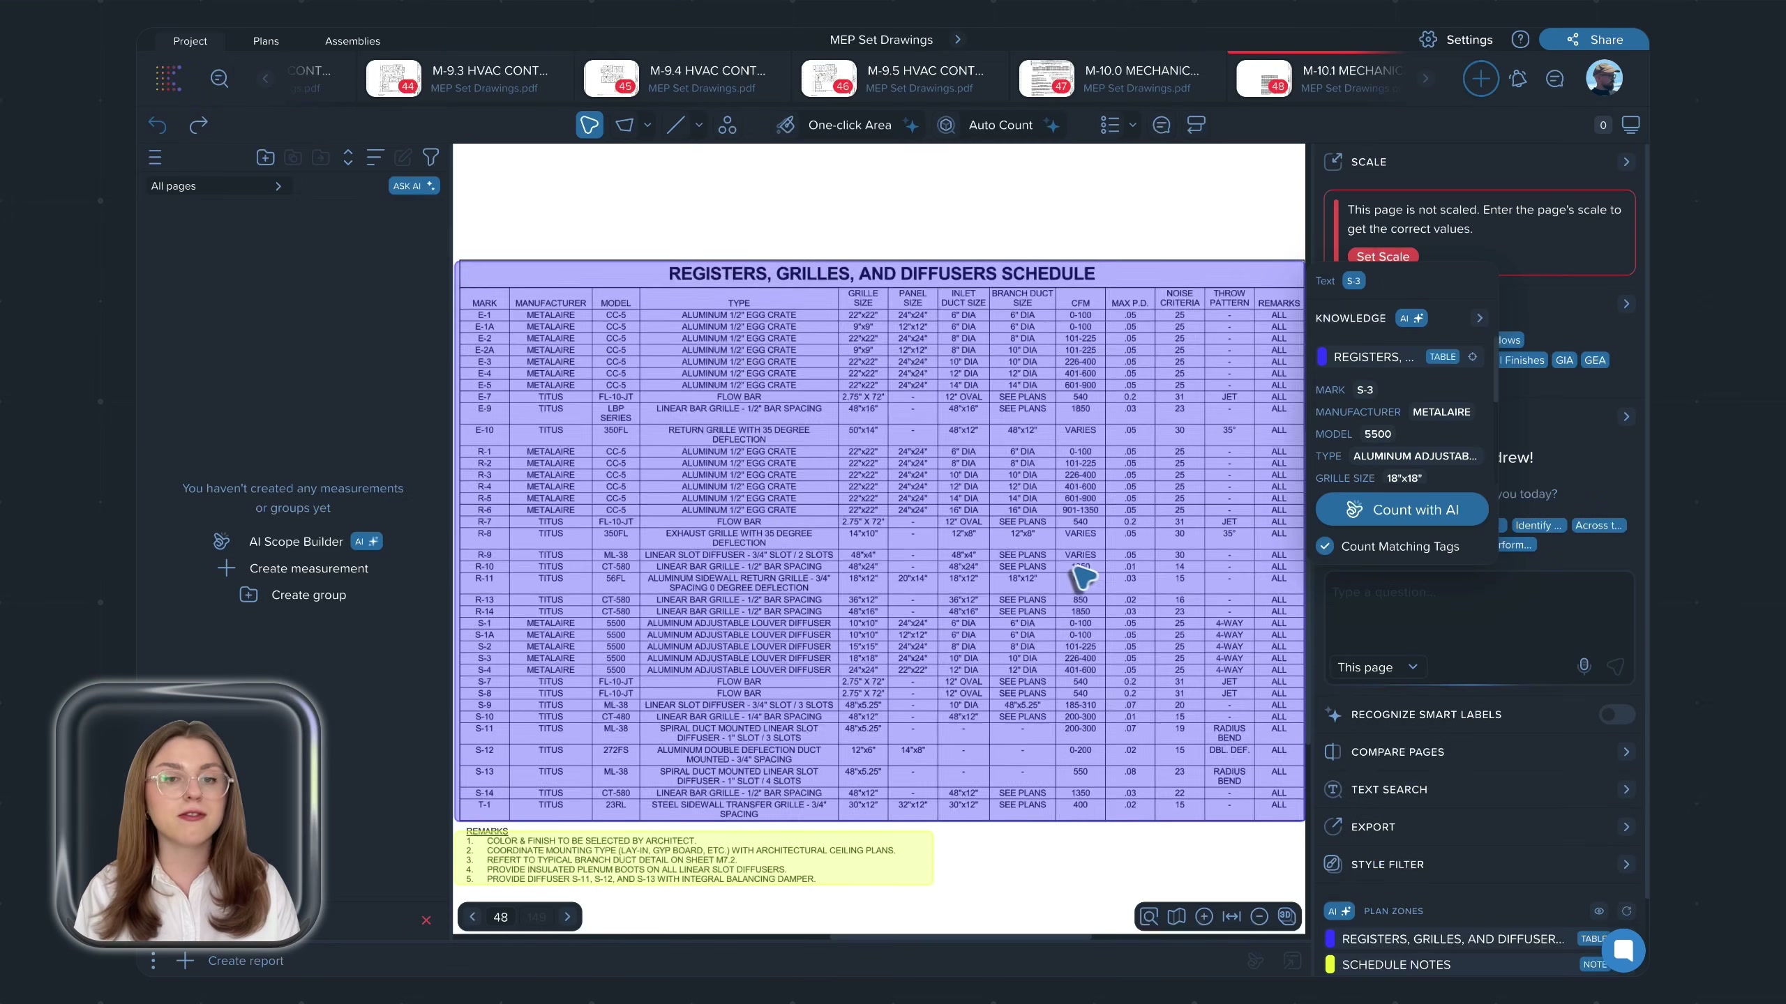Uncheck Count Matching Tags
This screenshot has width=1786, height=1004.
coord(1325,547)
